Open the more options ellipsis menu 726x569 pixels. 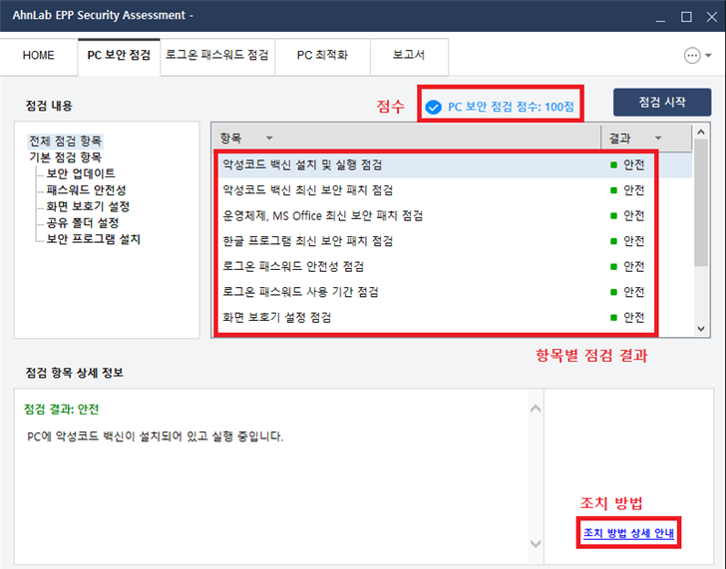[x=693, y=56]
